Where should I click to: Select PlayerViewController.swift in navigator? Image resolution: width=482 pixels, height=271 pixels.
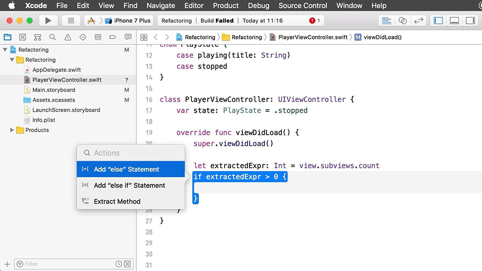click(67, 80)
